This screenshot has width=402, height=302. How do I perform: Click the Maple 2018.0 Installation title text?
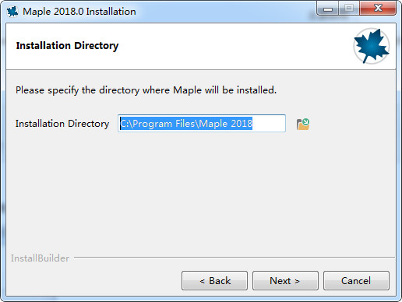79,12
